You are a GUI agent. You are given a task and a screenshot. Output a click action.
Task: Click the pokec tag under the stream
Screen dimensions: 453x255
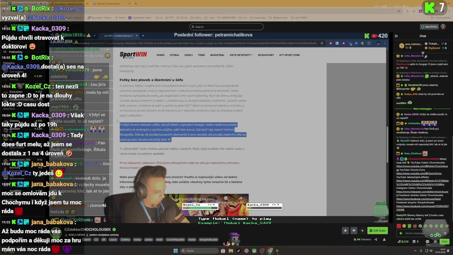tap(149, 240)
